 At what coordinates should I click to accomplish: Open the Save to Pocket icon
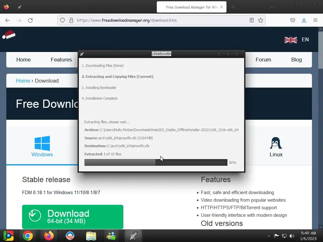click(292, 20)
